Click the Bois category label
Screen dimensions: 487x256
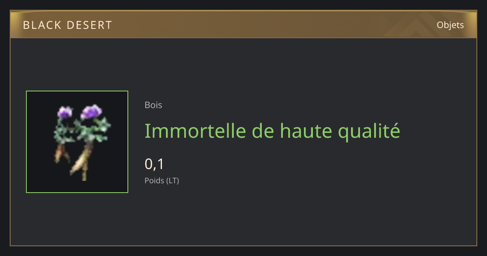click(x=153, y=105)
